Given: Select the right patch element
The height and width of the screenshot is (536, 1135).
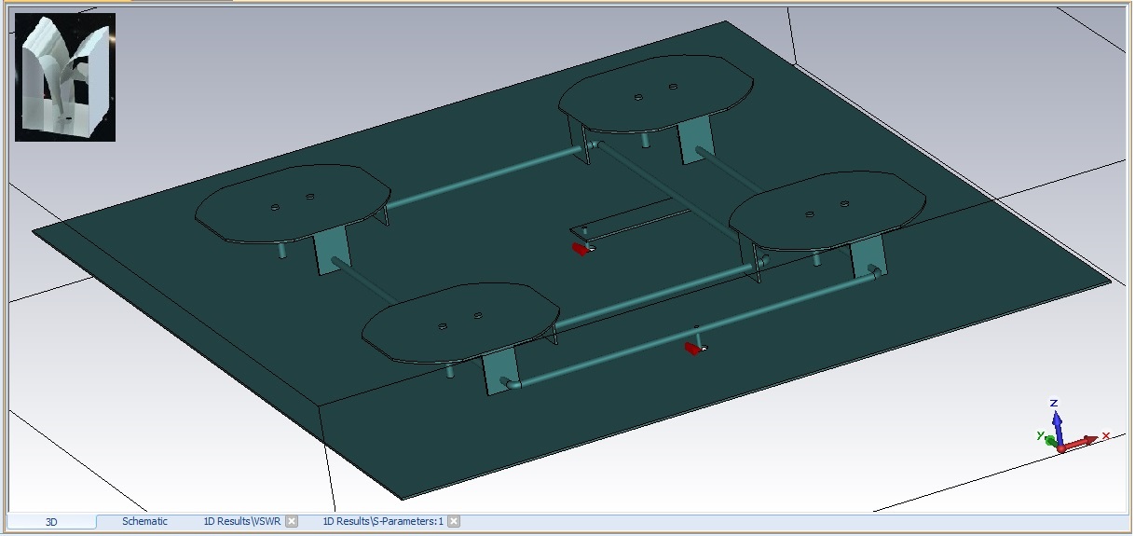Looking at the screenshot, I should (x=827, y=211).
